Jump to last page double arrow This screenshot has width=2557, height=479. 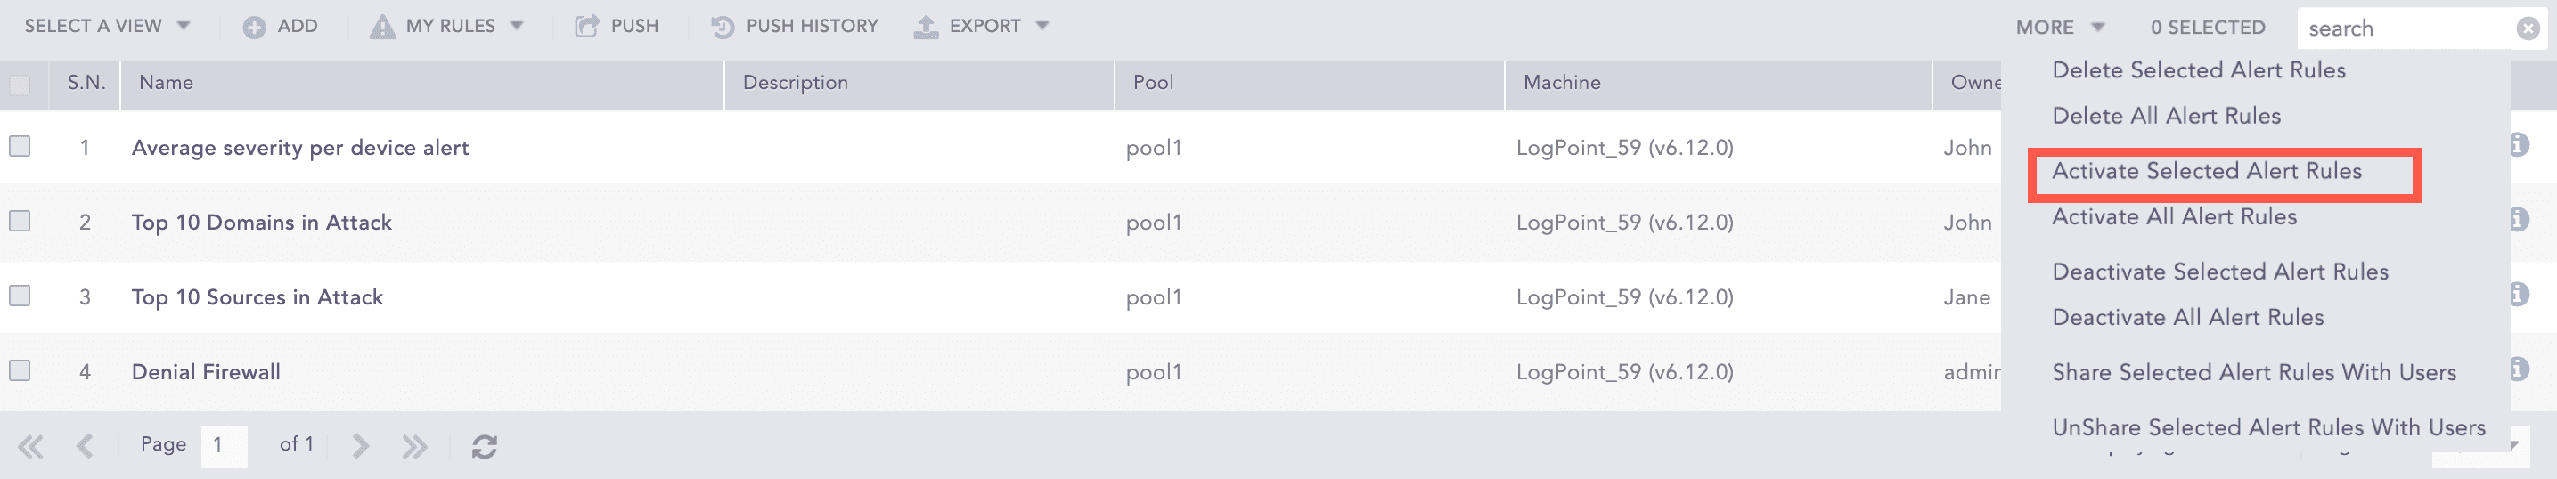click(415, 446)
